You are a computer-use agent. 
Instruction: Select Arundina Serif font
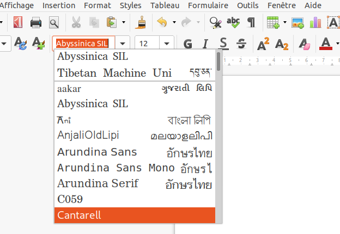pyautogui.click(x=135, y=183)
